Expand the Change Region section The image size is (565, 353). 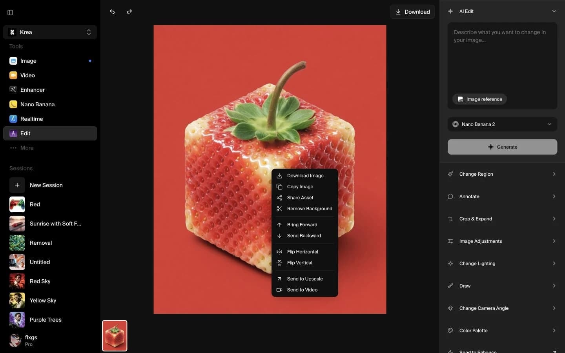[502, 174]
